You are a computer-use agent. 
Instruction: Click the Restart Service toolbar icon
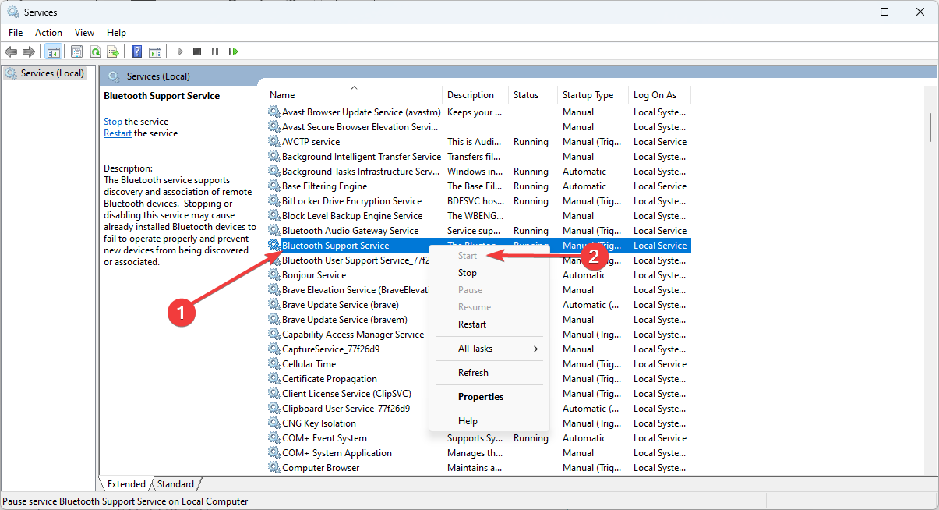tap(233, 51)
